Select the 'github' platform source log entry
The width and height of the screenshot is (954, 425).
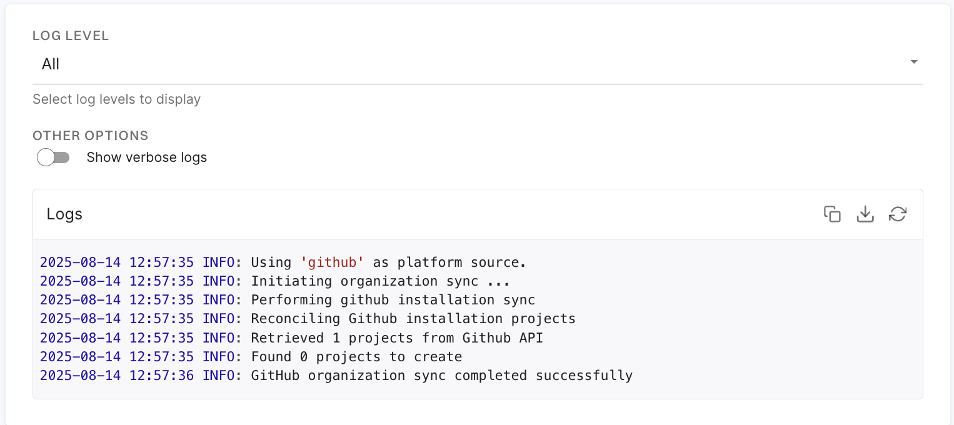pyautogui.click(x=281, y=262)
